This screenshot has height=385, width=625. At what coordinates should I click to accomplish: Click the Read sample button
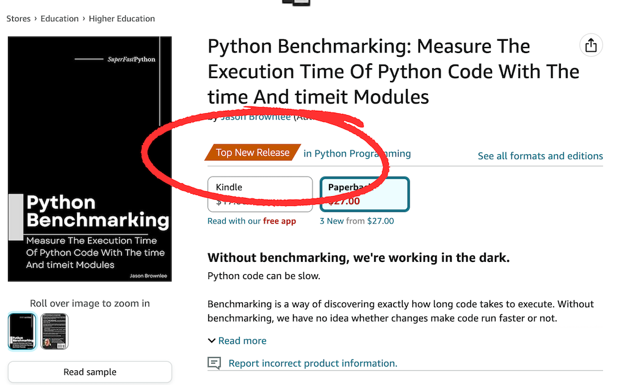pos(89,372)
